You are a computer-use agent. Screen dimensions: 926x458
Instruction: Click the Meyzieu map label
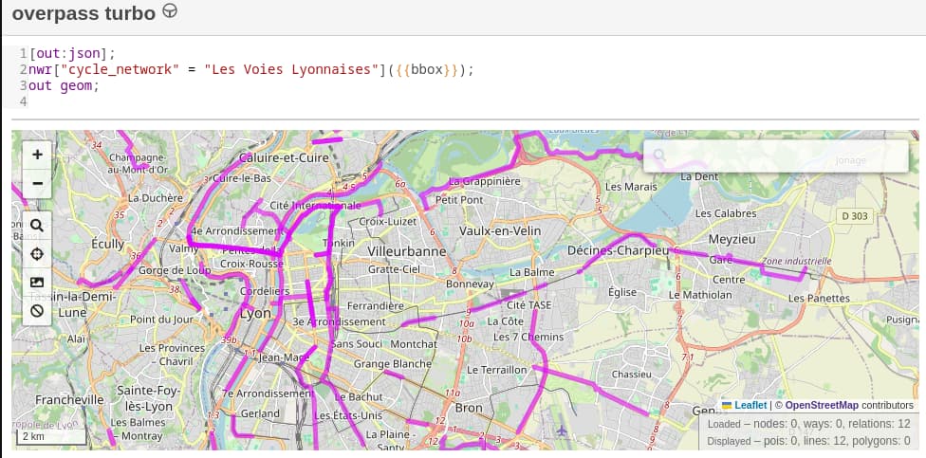pos(732,239)
